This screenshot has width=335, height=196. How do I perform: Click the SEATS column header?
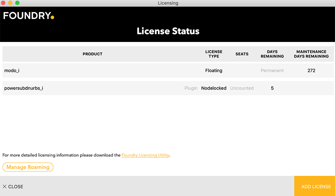[x=242, y=54]
